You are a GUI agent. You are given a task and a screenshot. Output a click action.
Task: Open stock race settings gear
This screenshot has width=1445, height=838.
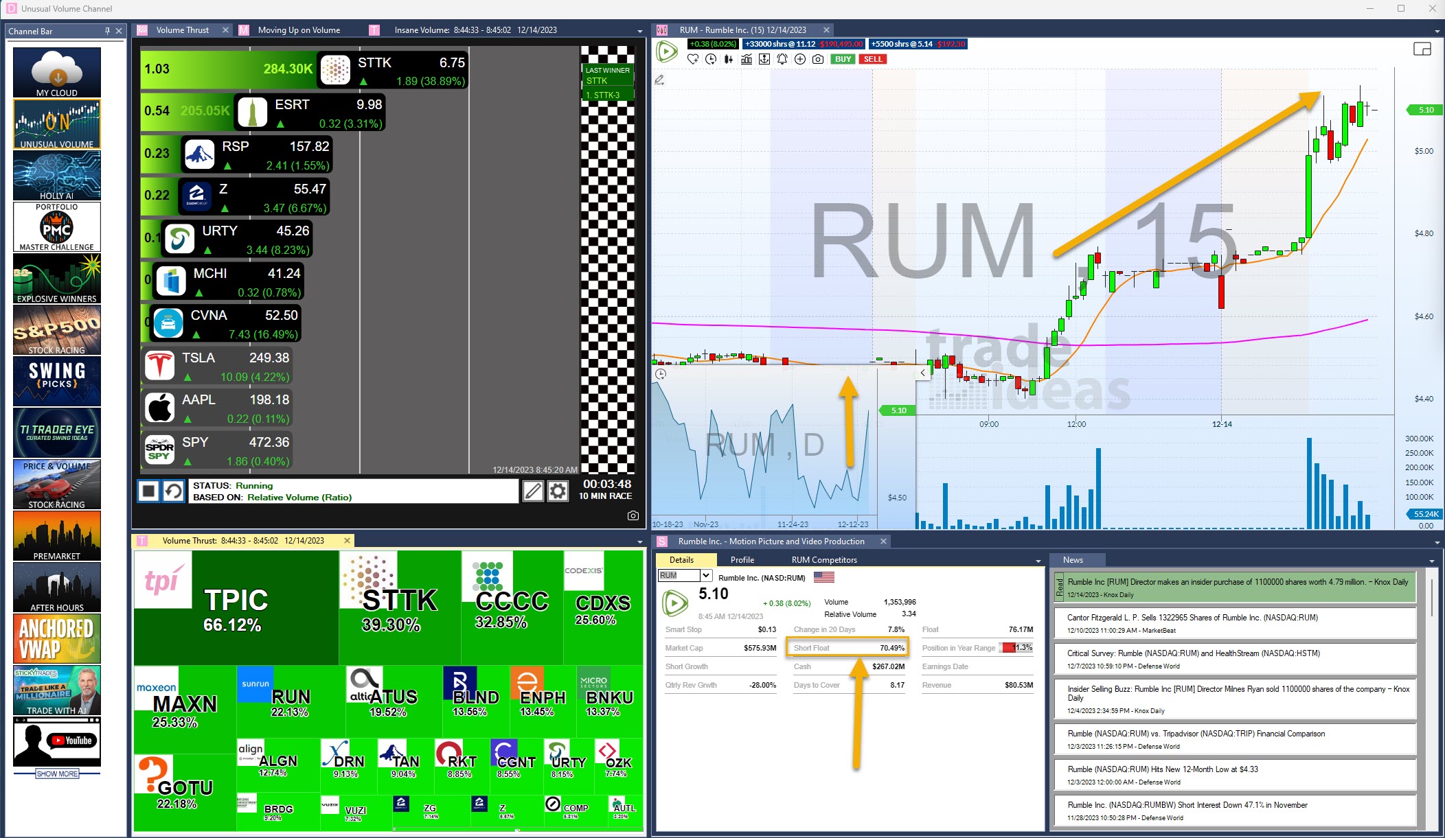coord(558,491)
